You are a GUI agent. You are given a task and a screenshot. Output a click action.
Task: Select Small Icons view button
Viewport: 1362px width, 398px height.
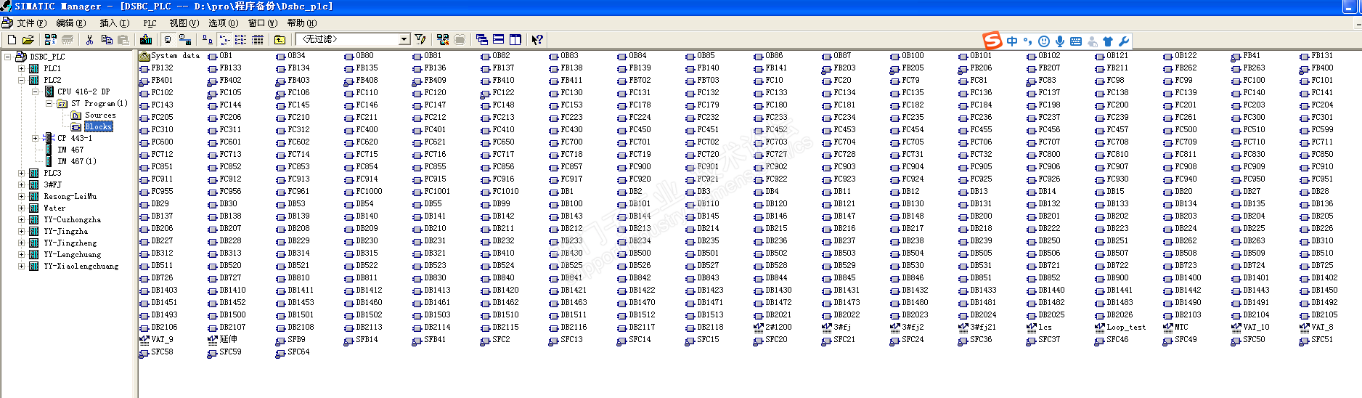click(x=224, y=39)
